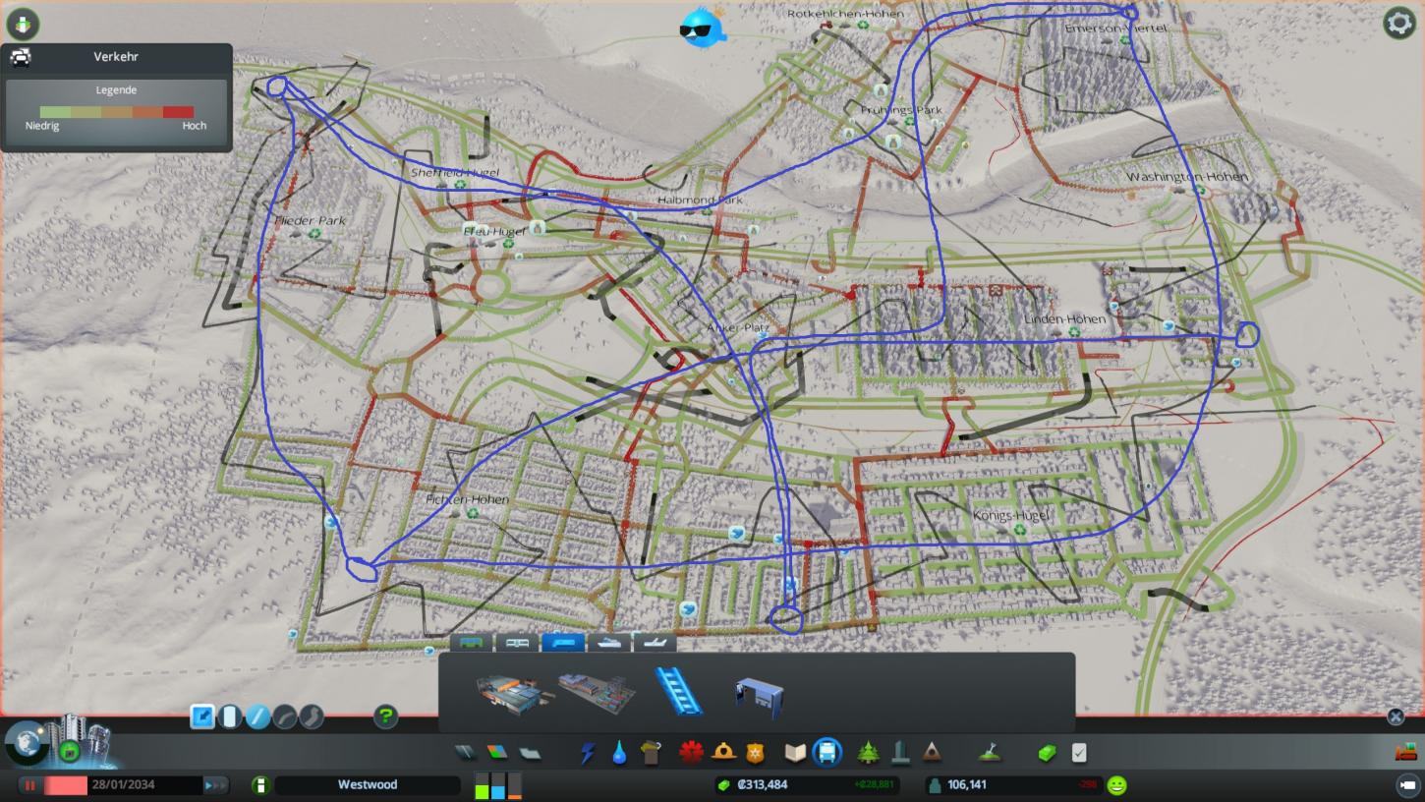1425x802 pixels.
Task: Click the Halbmond Park district label
Action: [700, 200]
